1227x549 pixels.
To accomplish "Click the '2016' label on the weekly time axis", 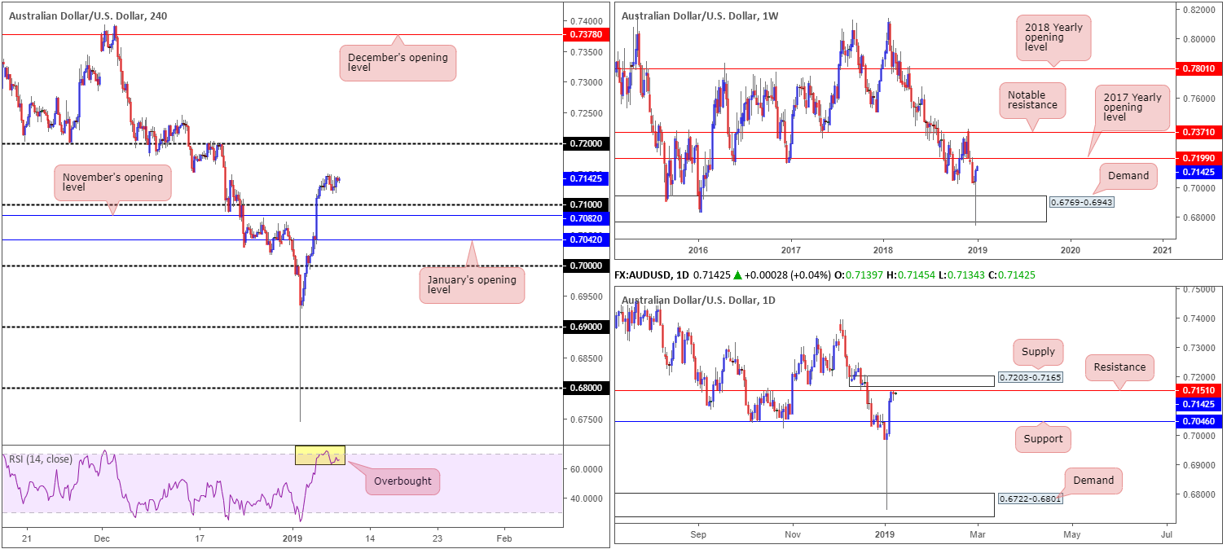I will point(697,249).
